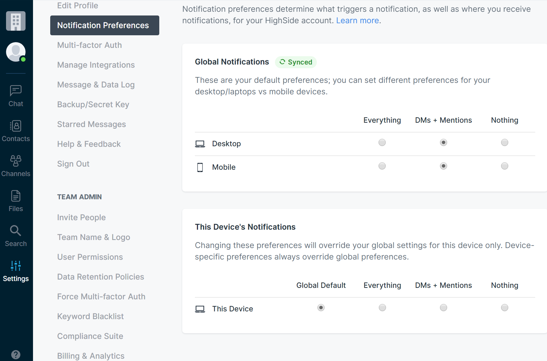Open the Files section

click(x=16, y=201)
